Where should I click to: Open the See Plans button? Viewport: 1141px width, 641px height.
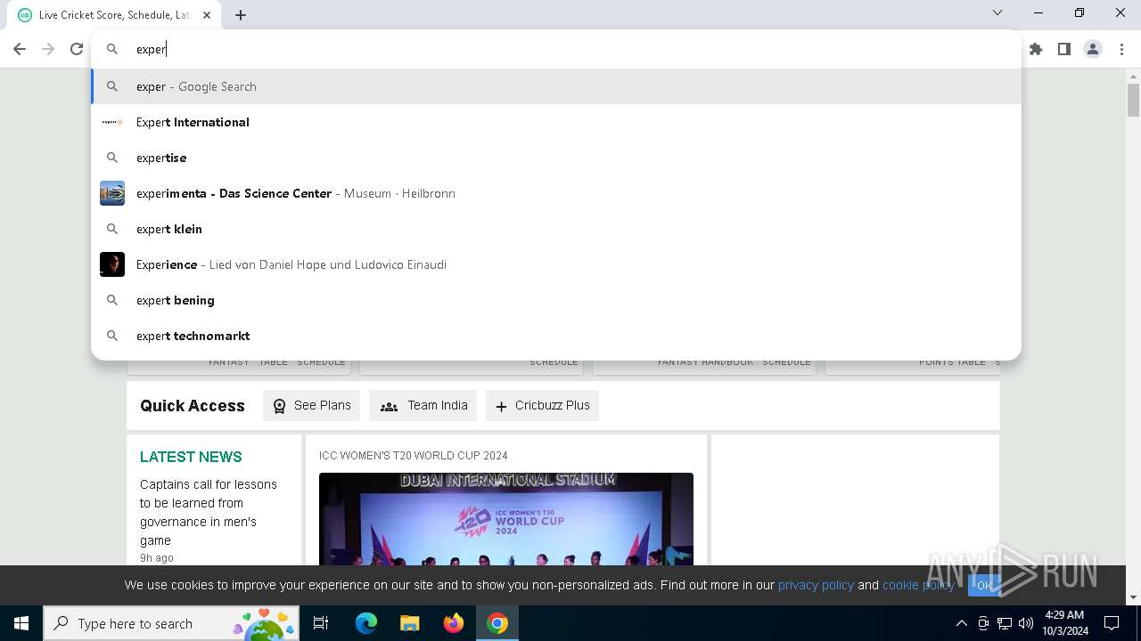pos(311,405)
